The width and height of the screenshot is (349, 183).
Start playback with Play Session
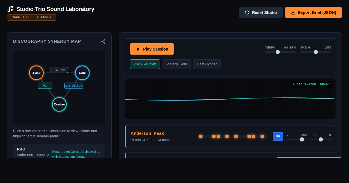tap(152, 49)
